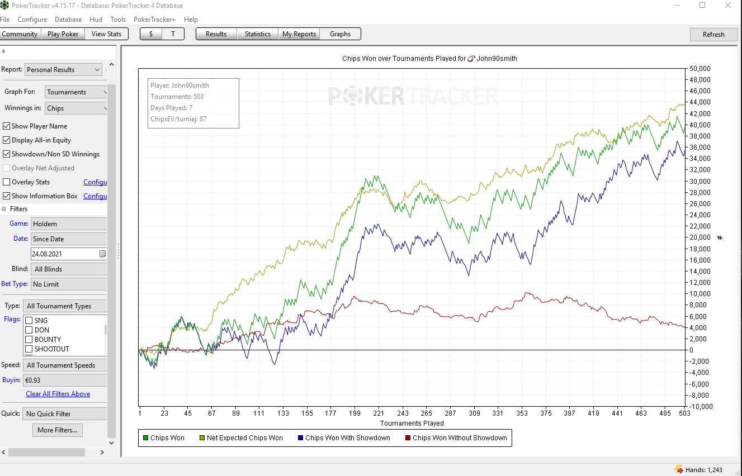
Task: Tick the BOUNTY flag checkbox
Action: coord(29,340)
